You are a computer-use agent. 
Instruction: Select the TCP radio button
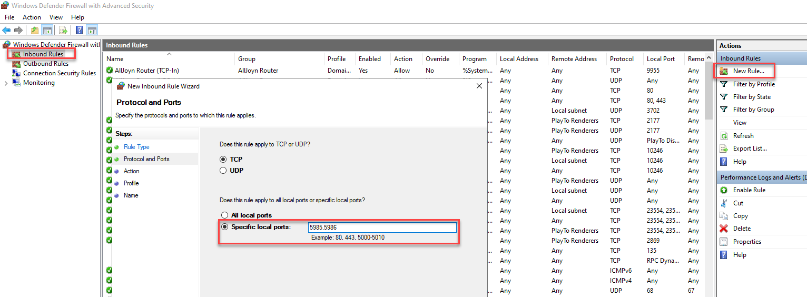[x=223, y=159]
